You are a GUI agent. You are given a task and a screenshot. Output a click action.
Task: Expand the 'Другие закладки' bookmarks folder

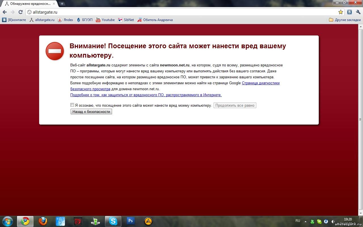click(345, 20)
